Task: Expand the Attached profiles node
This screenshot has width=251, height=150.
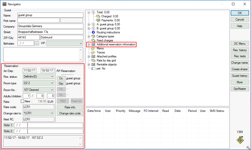Action: pyautogui.click(x=89, y=56)
